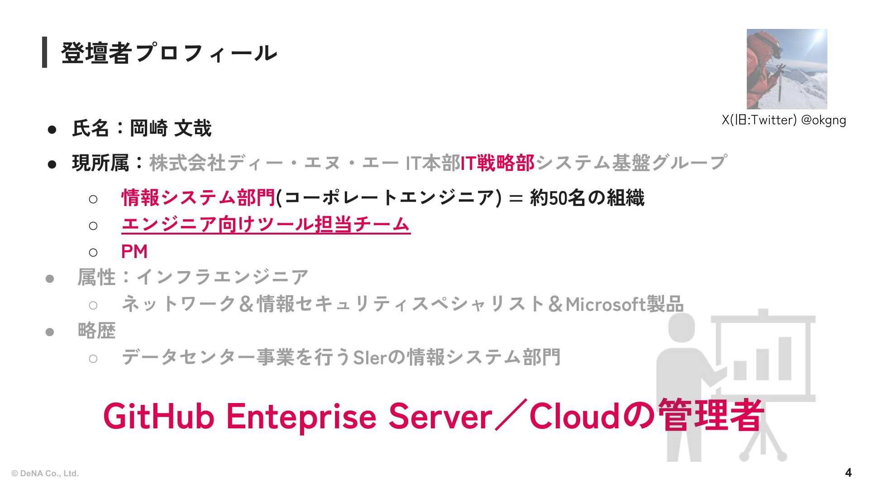Click the hollow bullet before PM
Viewport: 869px width, 488px height.
[x=93, y=252]
